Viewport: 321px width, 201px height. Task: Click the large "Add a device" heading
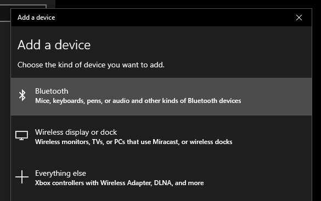pos(54,45)
